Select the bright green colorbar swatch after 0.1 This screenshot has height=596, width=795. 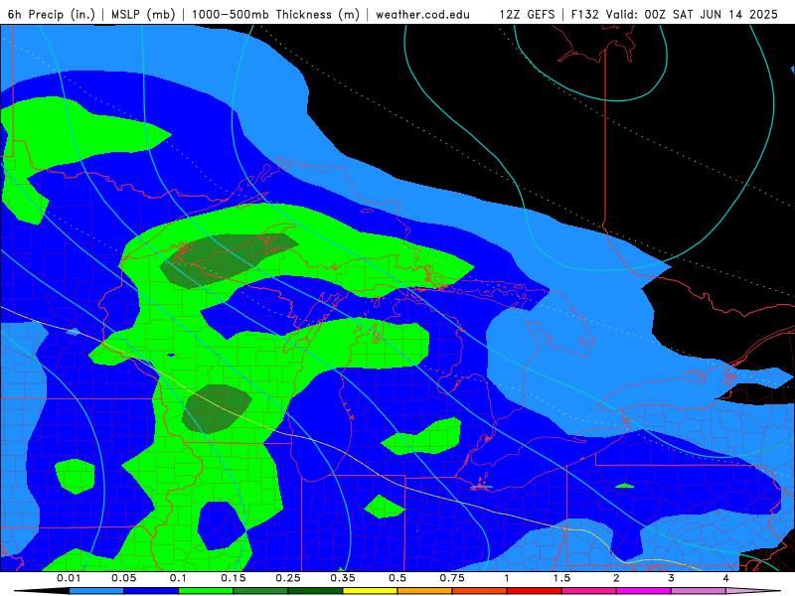point(206,591)
